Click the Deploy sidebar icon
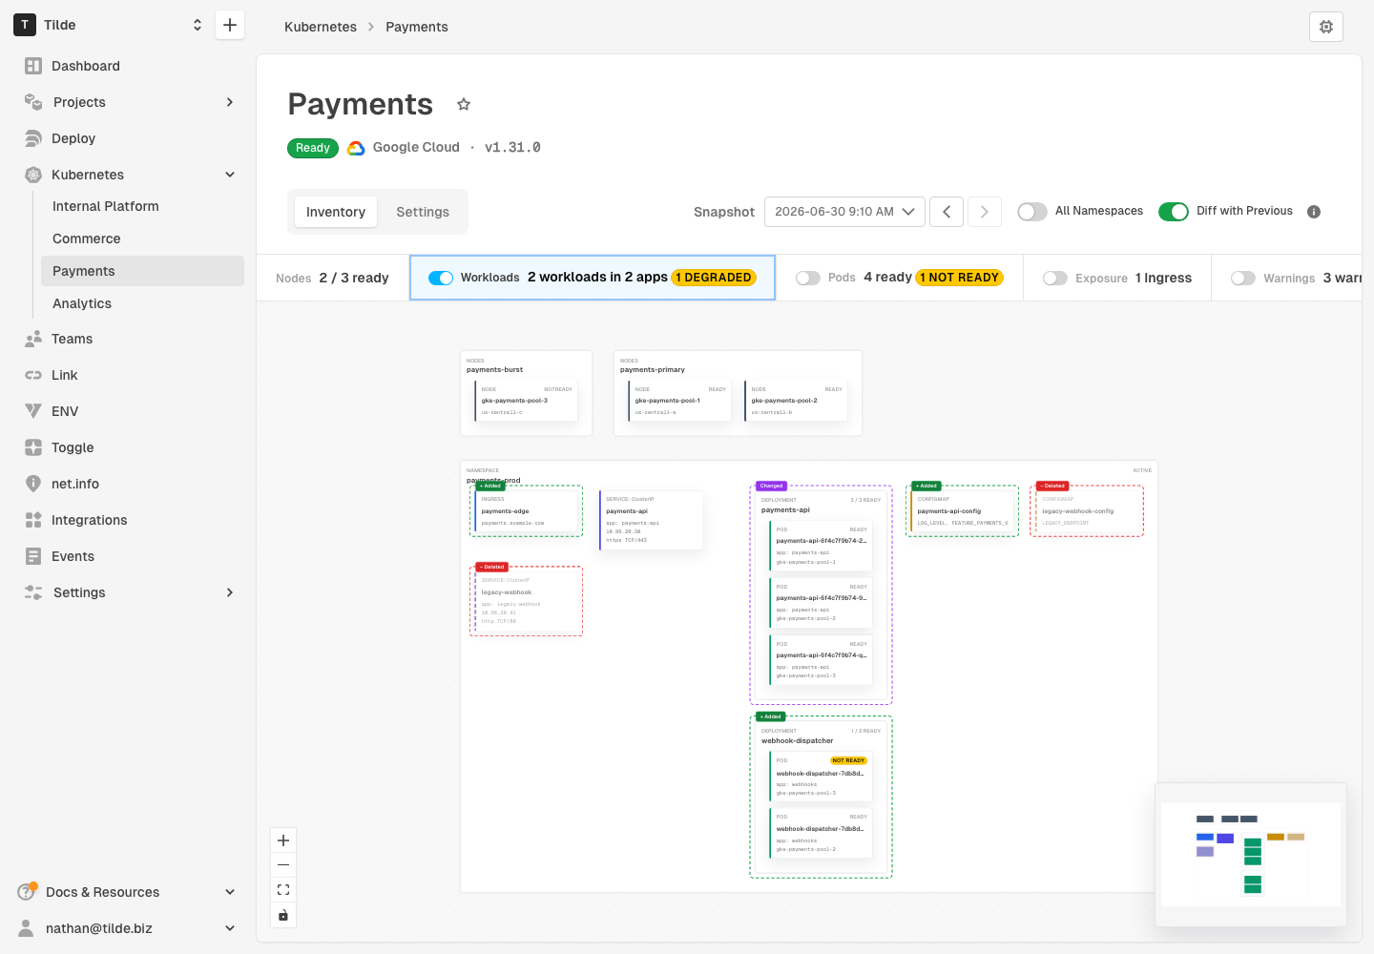Viewport: 1374px width, 954px height. point(33,138)
